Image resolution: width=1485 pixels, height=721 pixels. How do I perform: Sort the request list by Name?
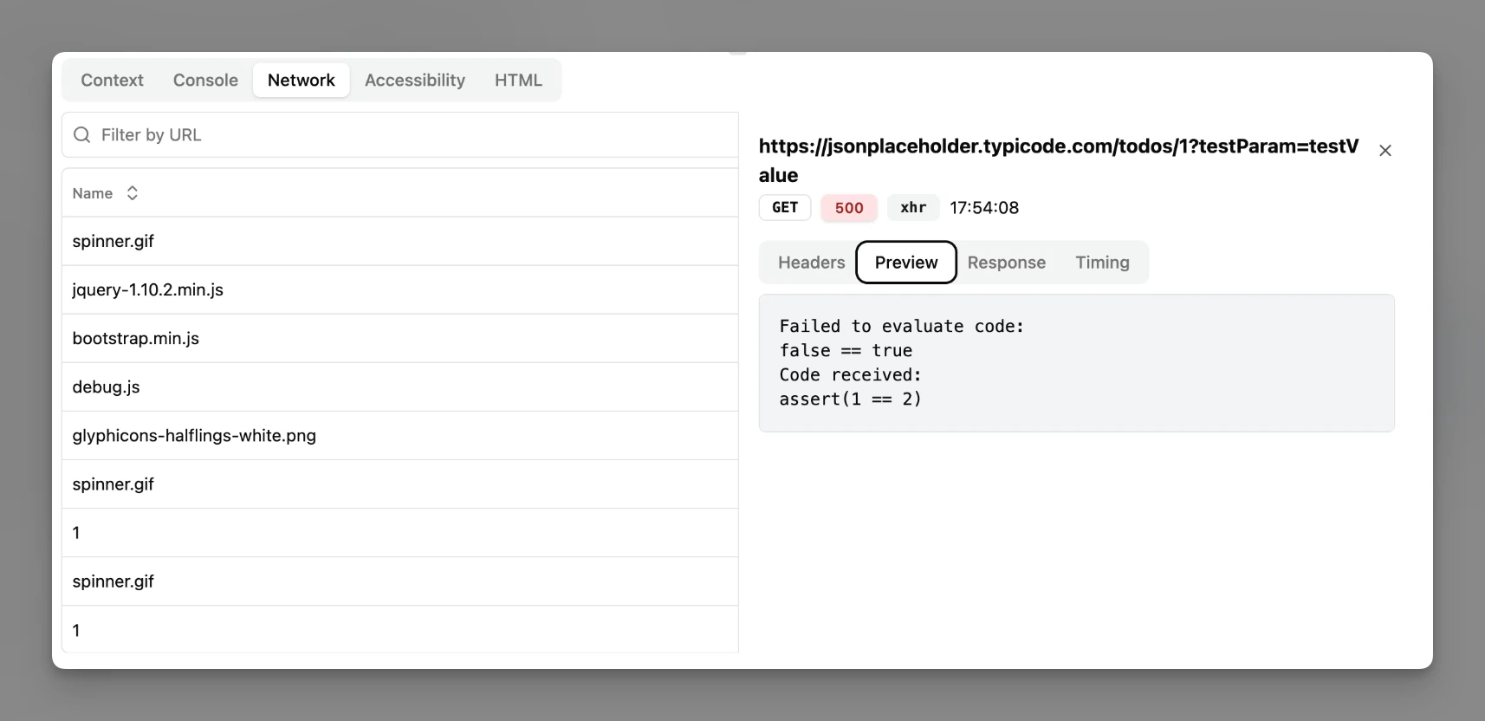pos(93,192)
